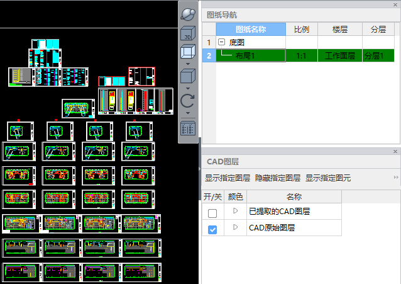Expand the CAD原始图层 color arrow

coord(235,228)
